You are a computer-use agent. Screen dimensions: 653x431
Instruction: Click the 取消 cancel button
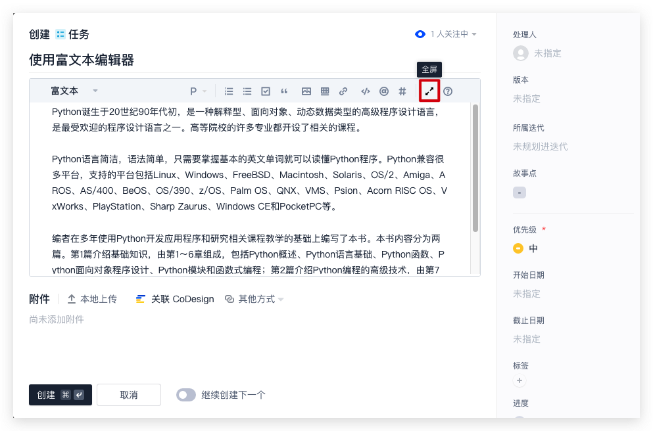(x=129, y=395)
